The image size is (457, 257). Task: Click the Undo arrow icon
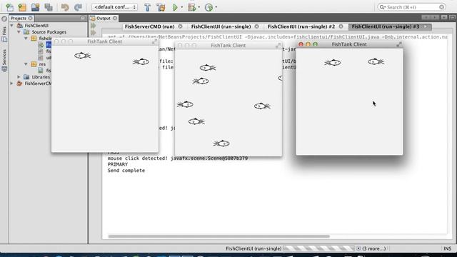(65, 7)
